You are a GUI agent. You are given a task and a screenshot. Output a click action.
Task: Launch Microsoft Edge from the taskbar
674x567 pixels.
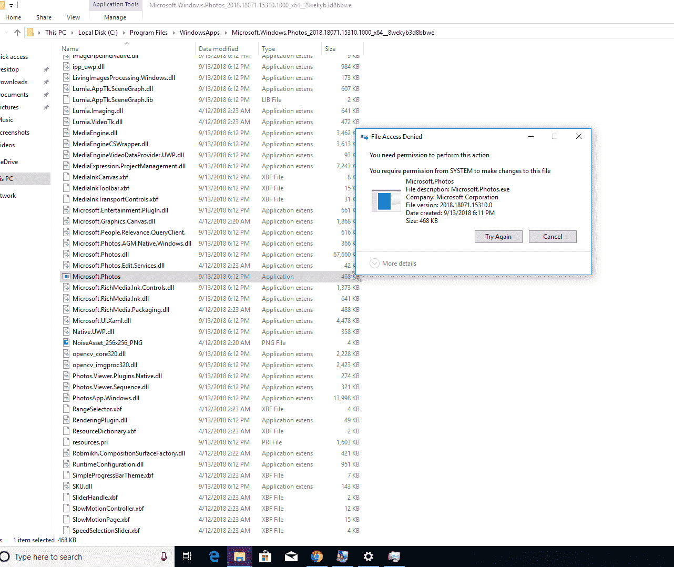pyautogui.click(x=214, y=556)
